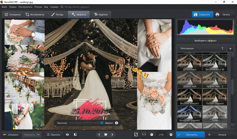237x139 pixels.
Task: Click the magic wand icon on Эффекты tab
Action: pyautogui.click(x=73, y=14)
